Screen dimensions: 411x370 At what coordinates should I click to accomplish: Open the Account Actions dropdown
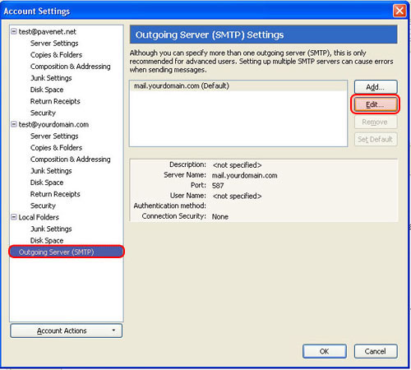pos(66,331)
